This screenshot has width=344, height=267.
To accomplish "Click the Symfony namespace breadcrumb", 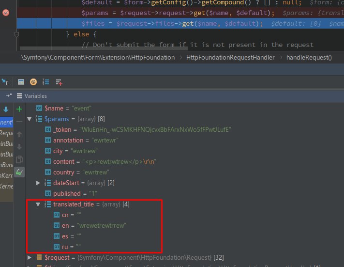I will [x=98, y=58].
